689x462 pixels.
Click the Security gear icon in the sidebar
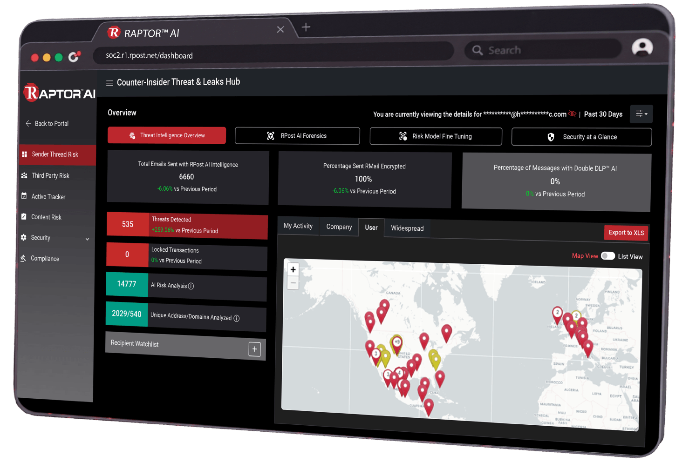tap(24, 237)
